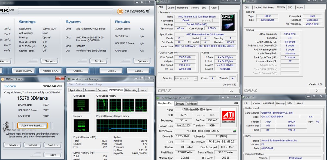The height and width of the screenshot is (160, 327).
Task: Click OK in the CPU-Z memory window
Action: pos(317,91)
